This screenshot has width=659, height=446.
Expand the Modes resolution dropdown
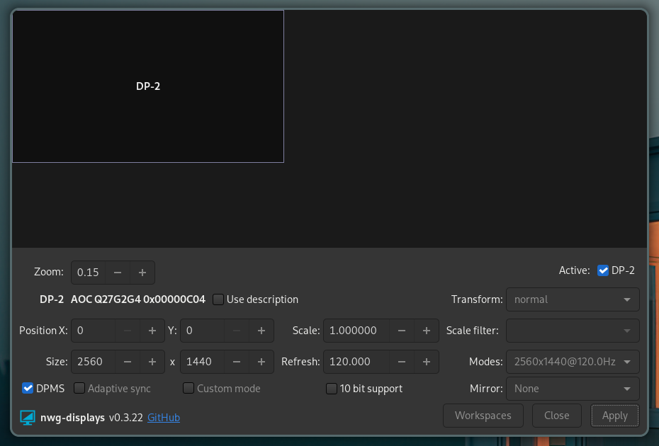pyautogui.click(x=573, y=362)
